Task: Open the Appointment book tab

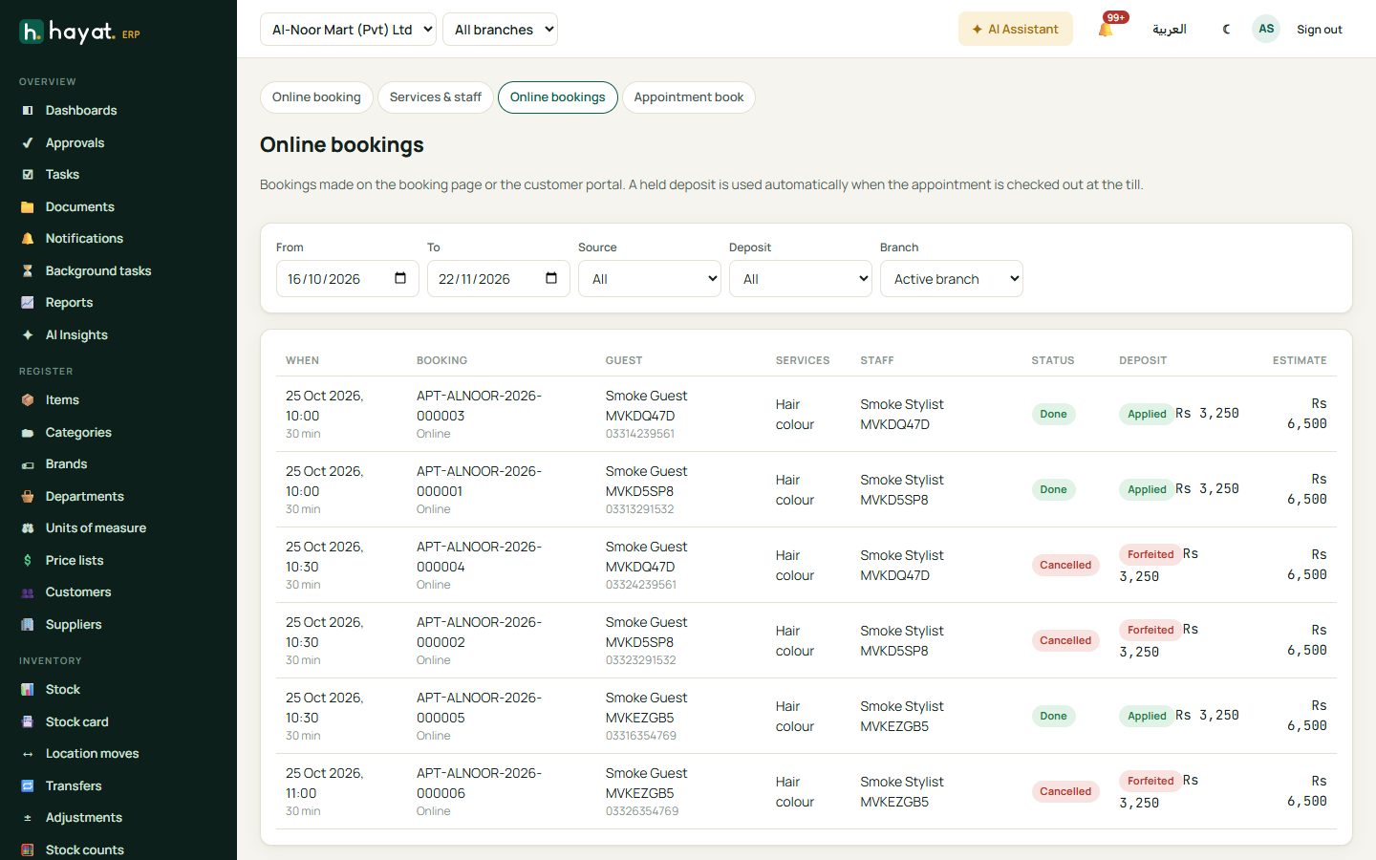Action: 689,97
